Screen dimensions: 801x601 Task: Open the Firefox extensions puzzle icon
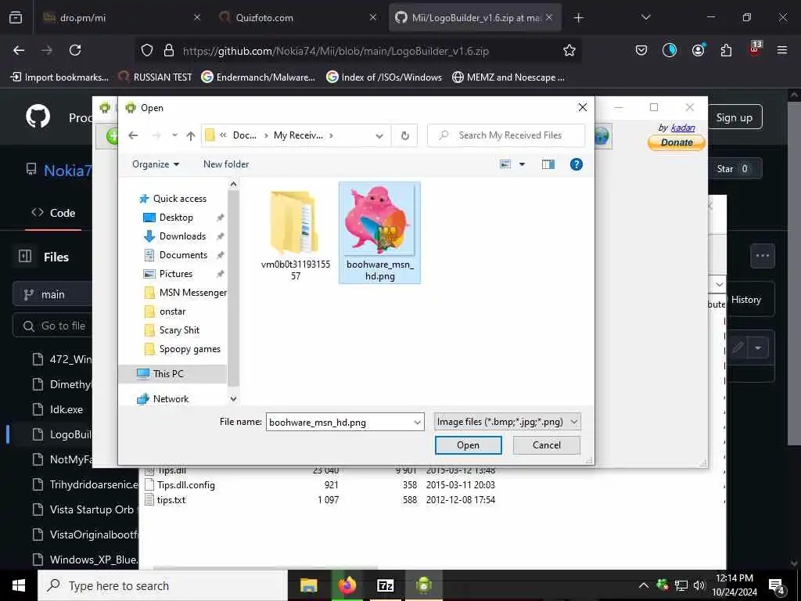(x=726, y=50)
